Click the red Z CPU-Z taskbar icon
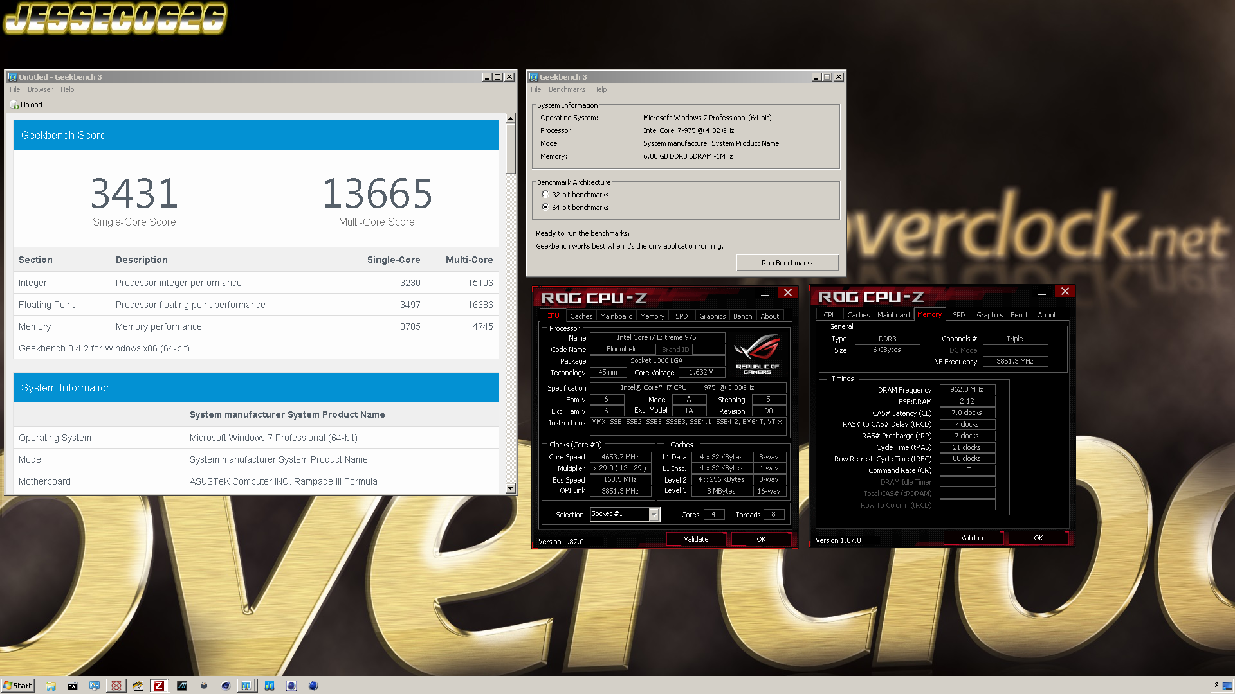 point(159,686)
